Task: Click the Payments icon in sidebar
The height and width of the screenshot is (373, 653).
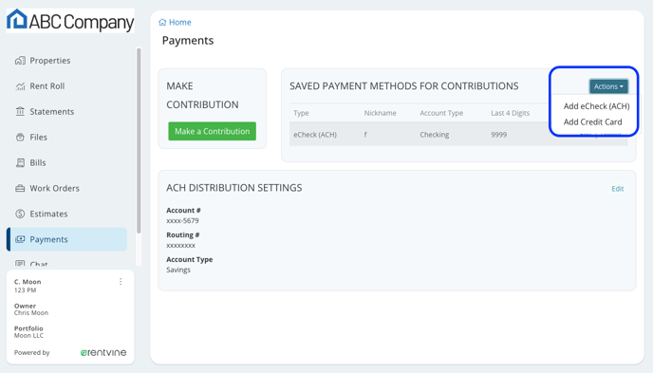Action: [x=20, y=239]
